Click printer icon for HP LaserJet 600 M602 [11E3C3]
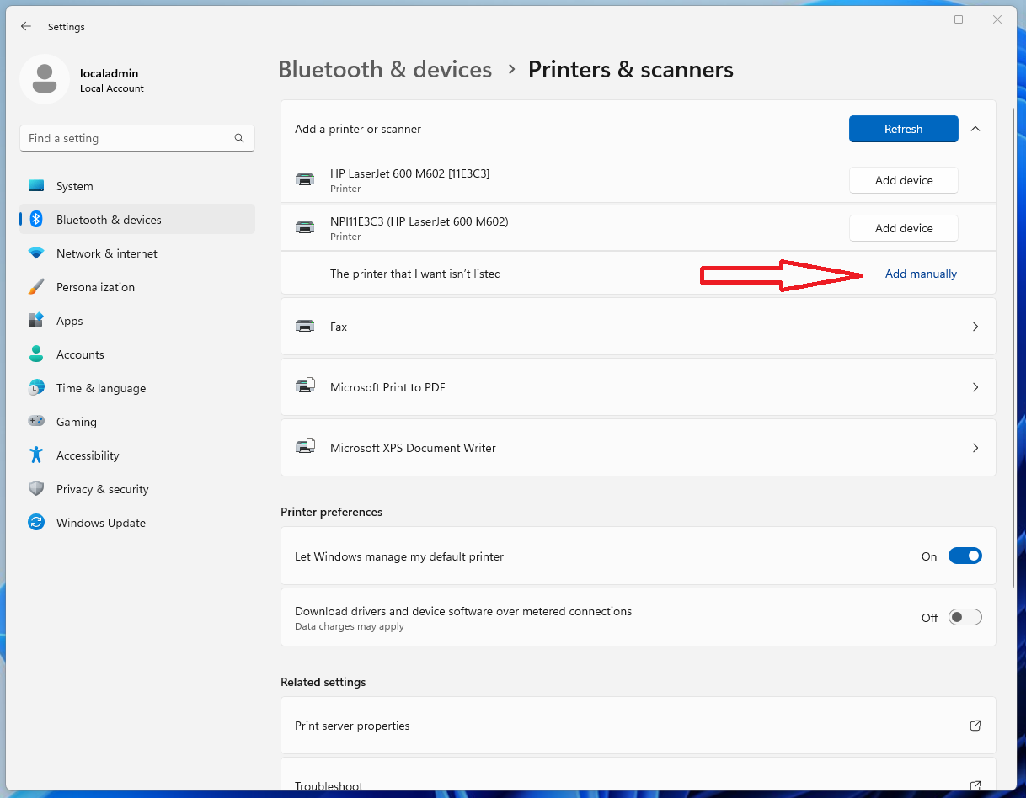The height and width of the screenshot is (798, 1026). 305,179
